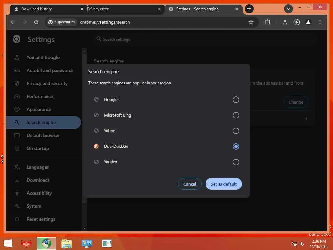
Task: Click the muted volume tray icon
Action: coord(302,244)
